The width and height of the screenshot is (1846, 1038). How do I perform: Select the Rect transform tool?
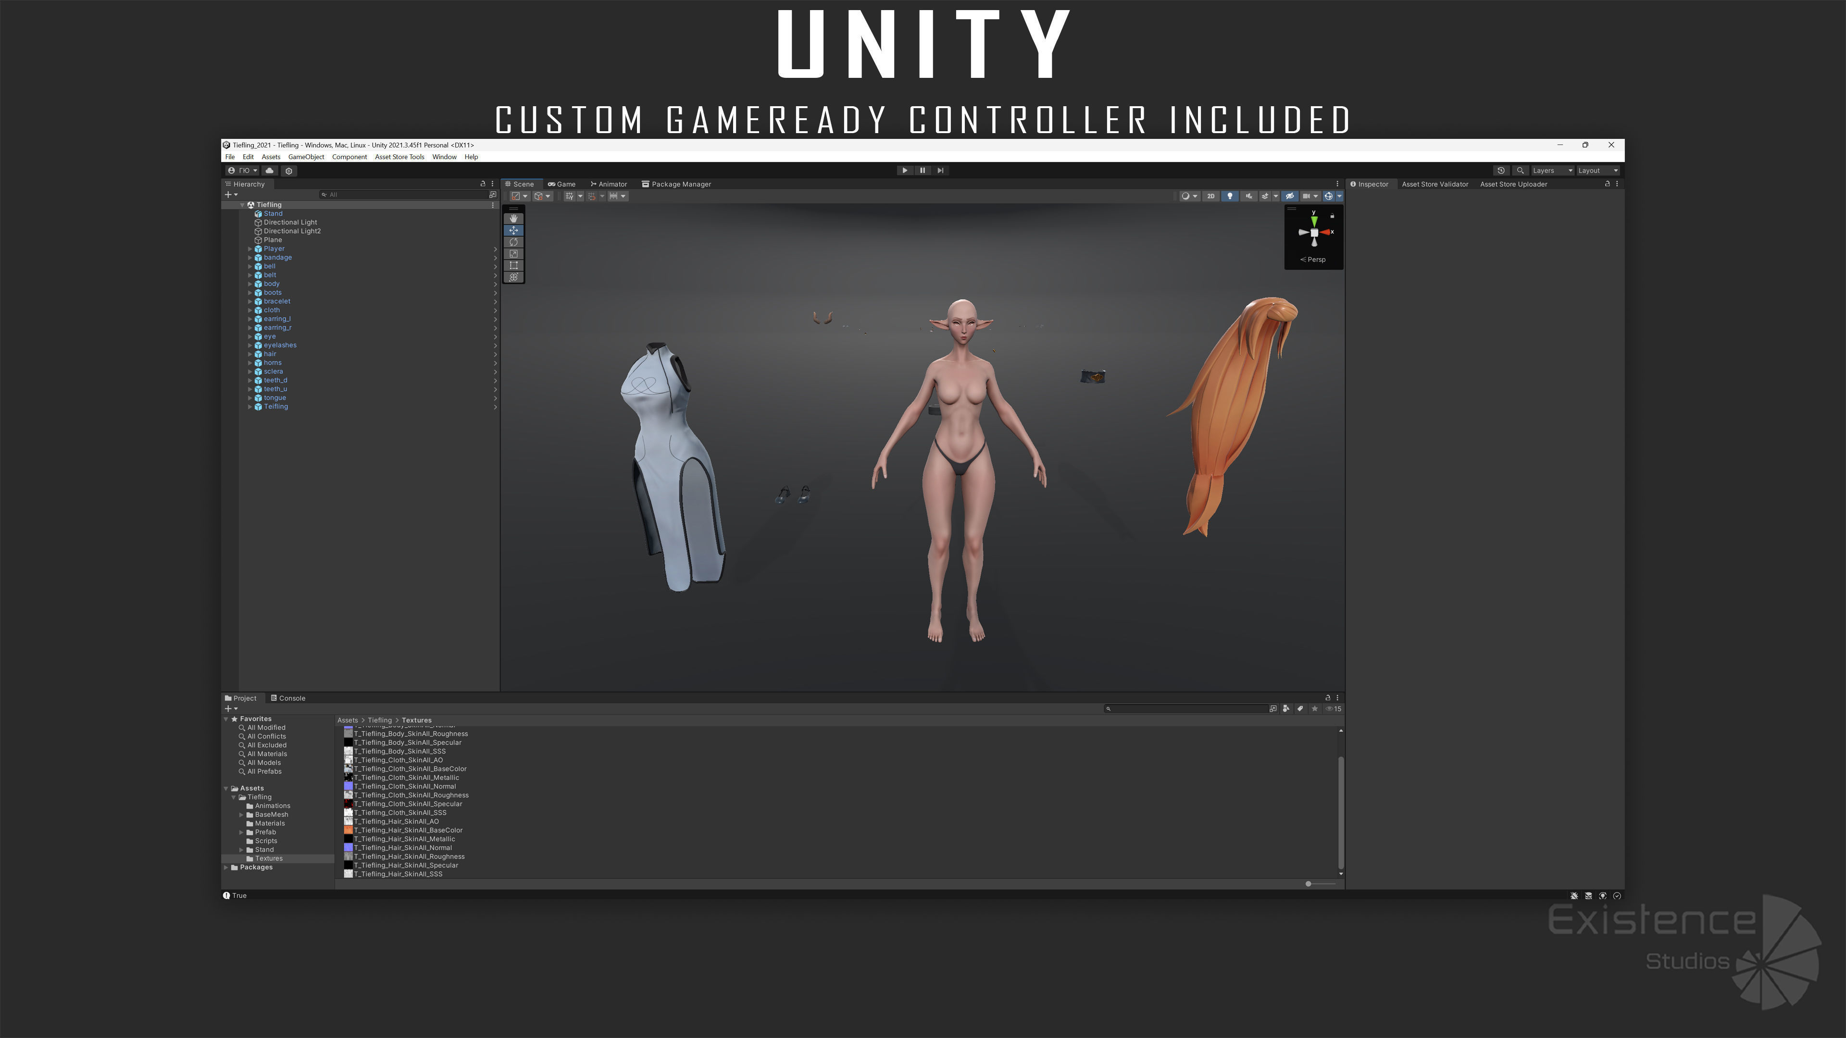coord(513,265)
